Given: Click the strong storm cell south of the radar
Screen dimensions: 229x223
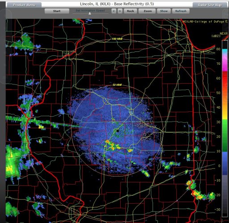Looking at the screenshot, I should click(112, 145).
